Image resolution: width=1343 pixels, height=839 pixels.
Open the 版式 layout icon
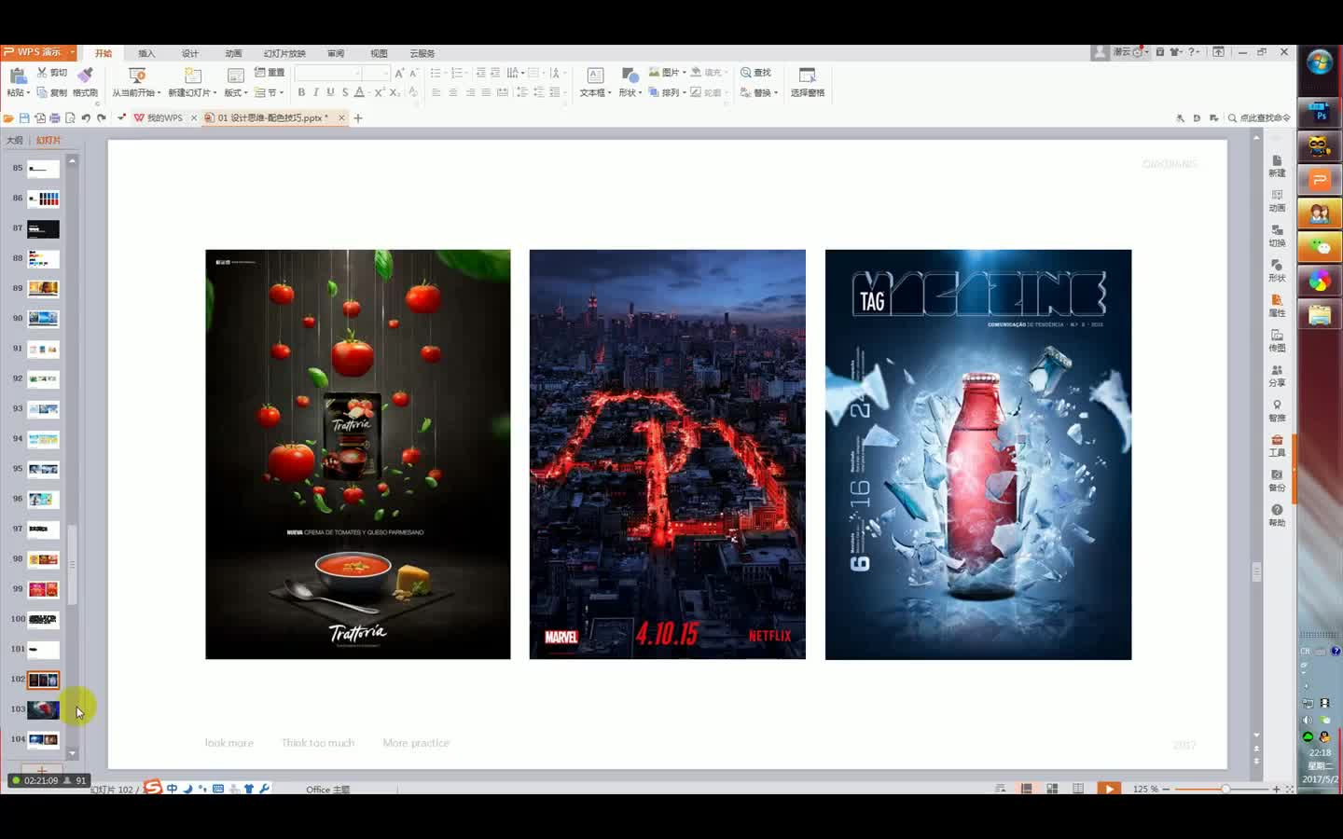[x=236, y=76]
